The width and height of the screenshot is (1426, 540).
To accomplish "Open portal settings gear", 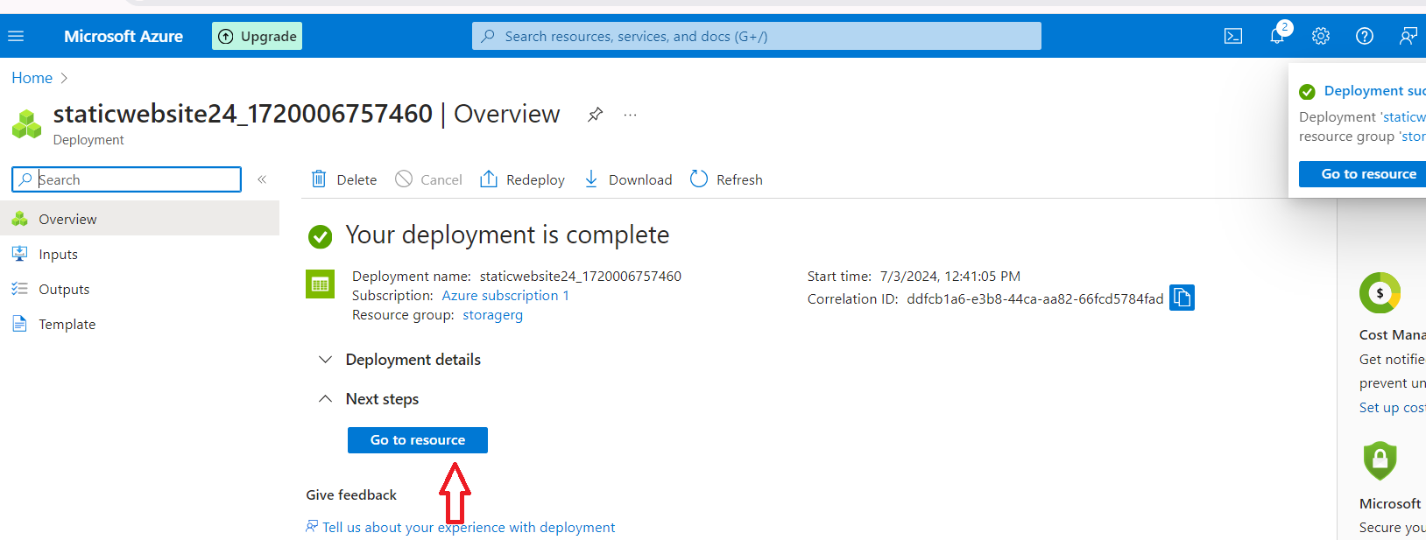I will pyautogui.click(x=1321, y=36).
